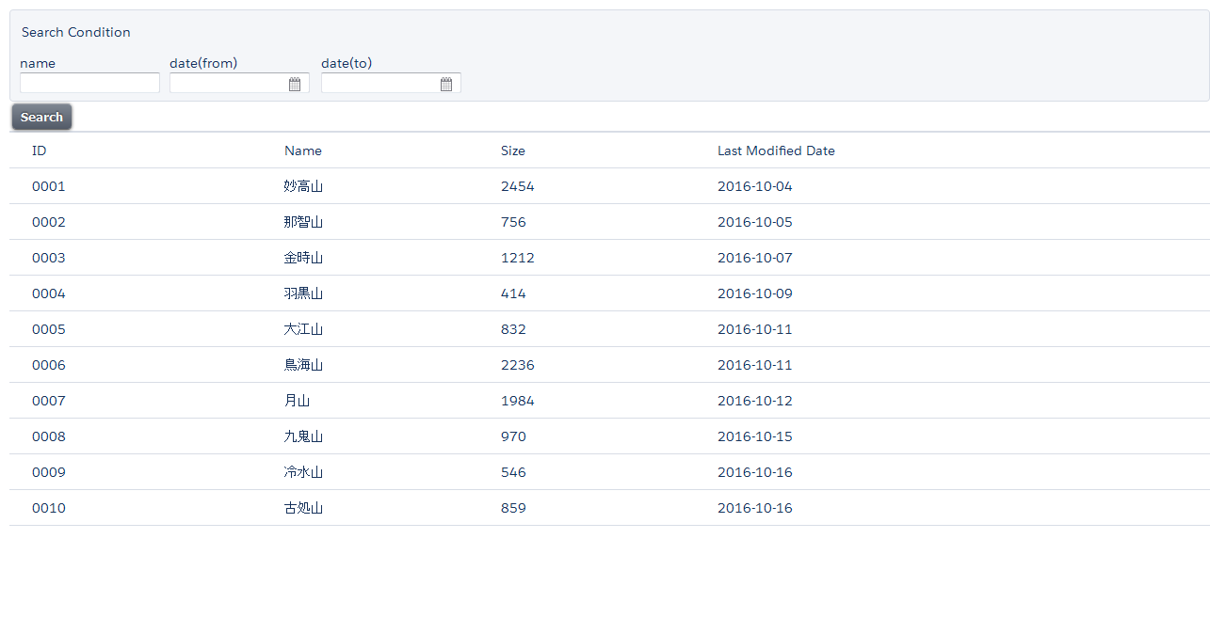This screenshot has width=1210, height=618.
Task: Click the size value 859
Action: tap(513, 508)
